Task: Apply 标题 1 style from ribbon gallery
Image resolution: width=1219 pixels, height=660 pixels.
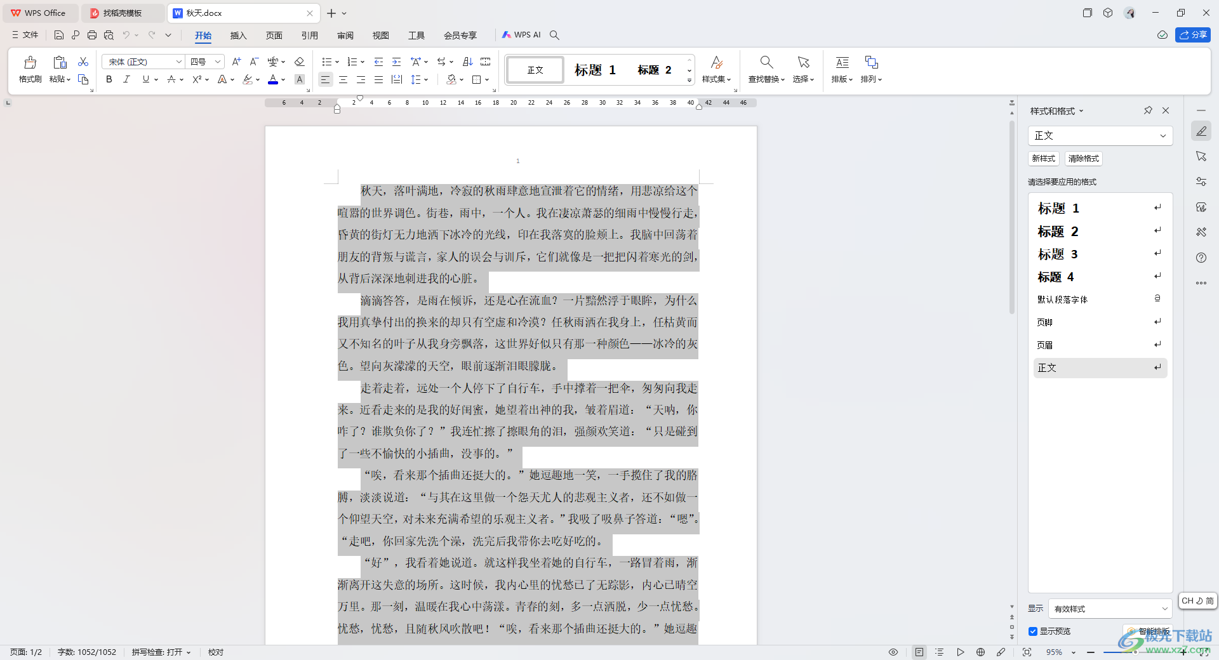Action: (595, 70)
